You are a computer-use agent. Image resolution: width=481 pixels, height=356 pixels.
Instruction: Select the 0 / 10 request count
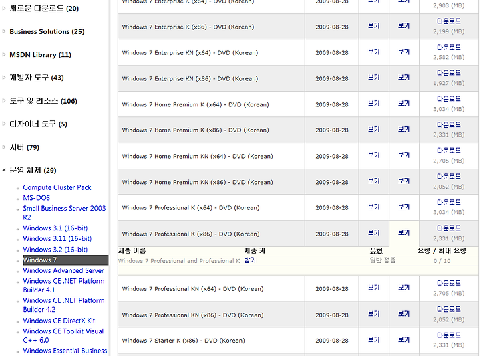click(442, 261)
